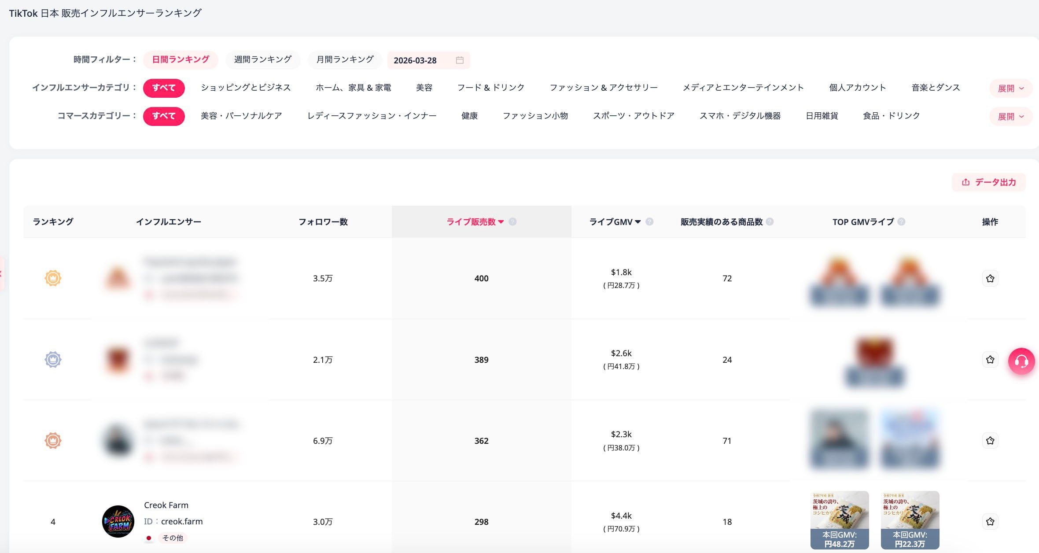Switch to the 月間ランキング filter

tap(345, 59)
